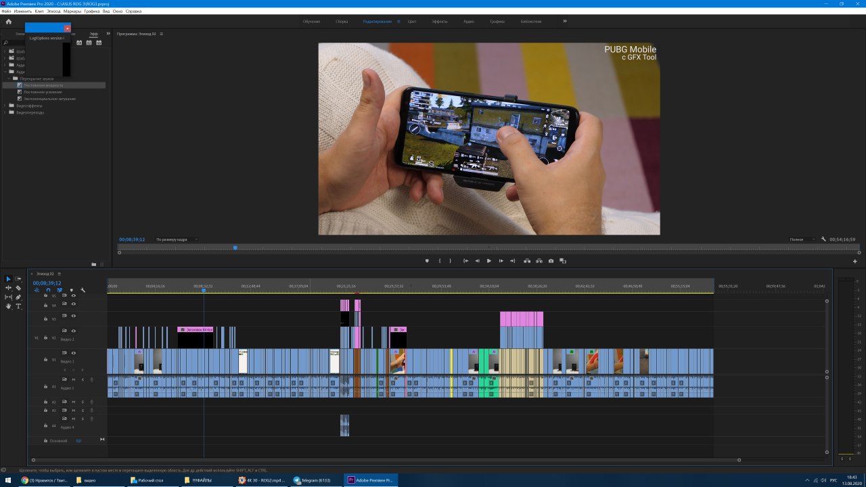The width and height of the screenshot is (866, 487).
Task: Mark Out point
Action: [x=451, y=261]
